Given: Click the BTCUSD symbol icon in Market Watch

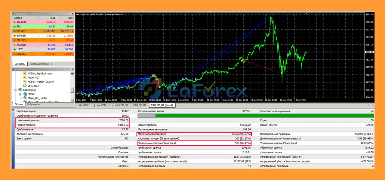Looking at the screenshot, I should coord(14,31).
